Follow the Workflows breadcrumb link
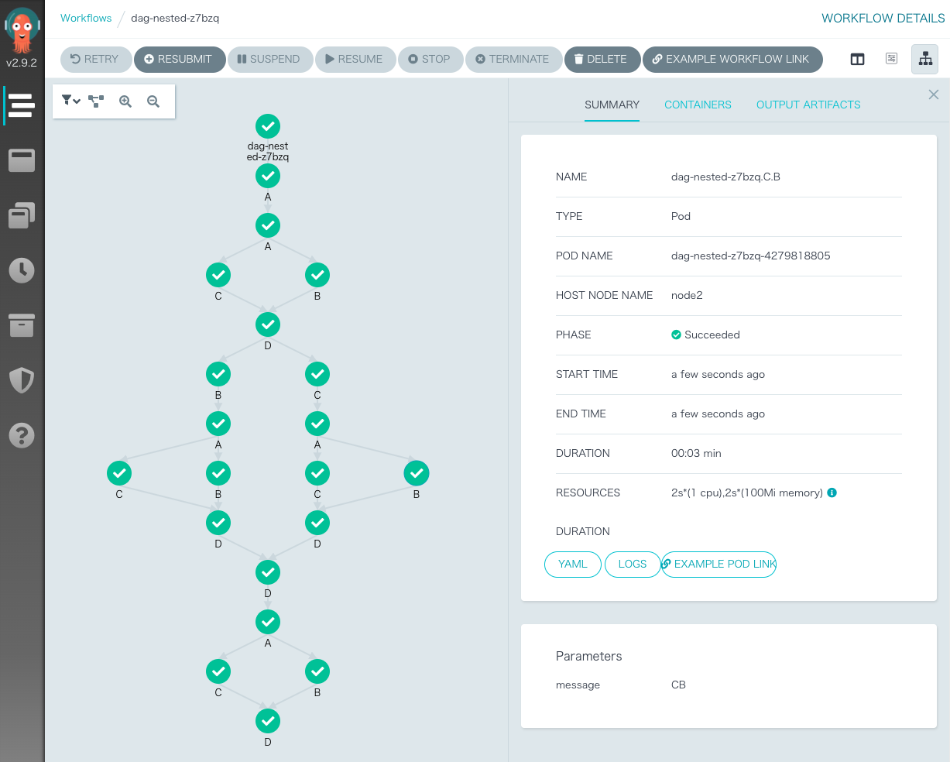950x762 pixels. (x=86, y=18)
